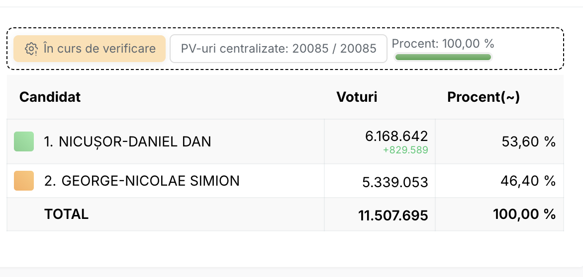Select the În curs de verificare status badge
The width and height of the screenshot is (583, 277).
point(90,49)
